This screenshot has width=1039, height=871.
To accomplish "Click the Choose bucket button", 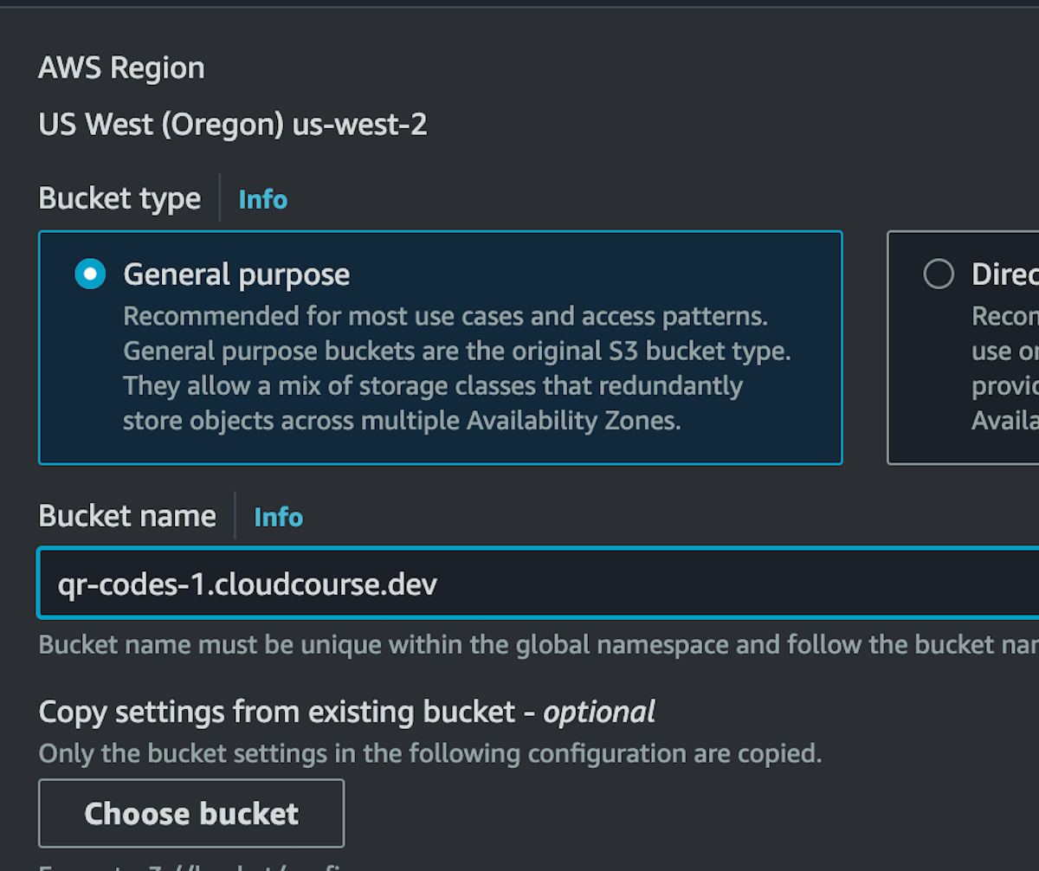I will tap(191, 813).
